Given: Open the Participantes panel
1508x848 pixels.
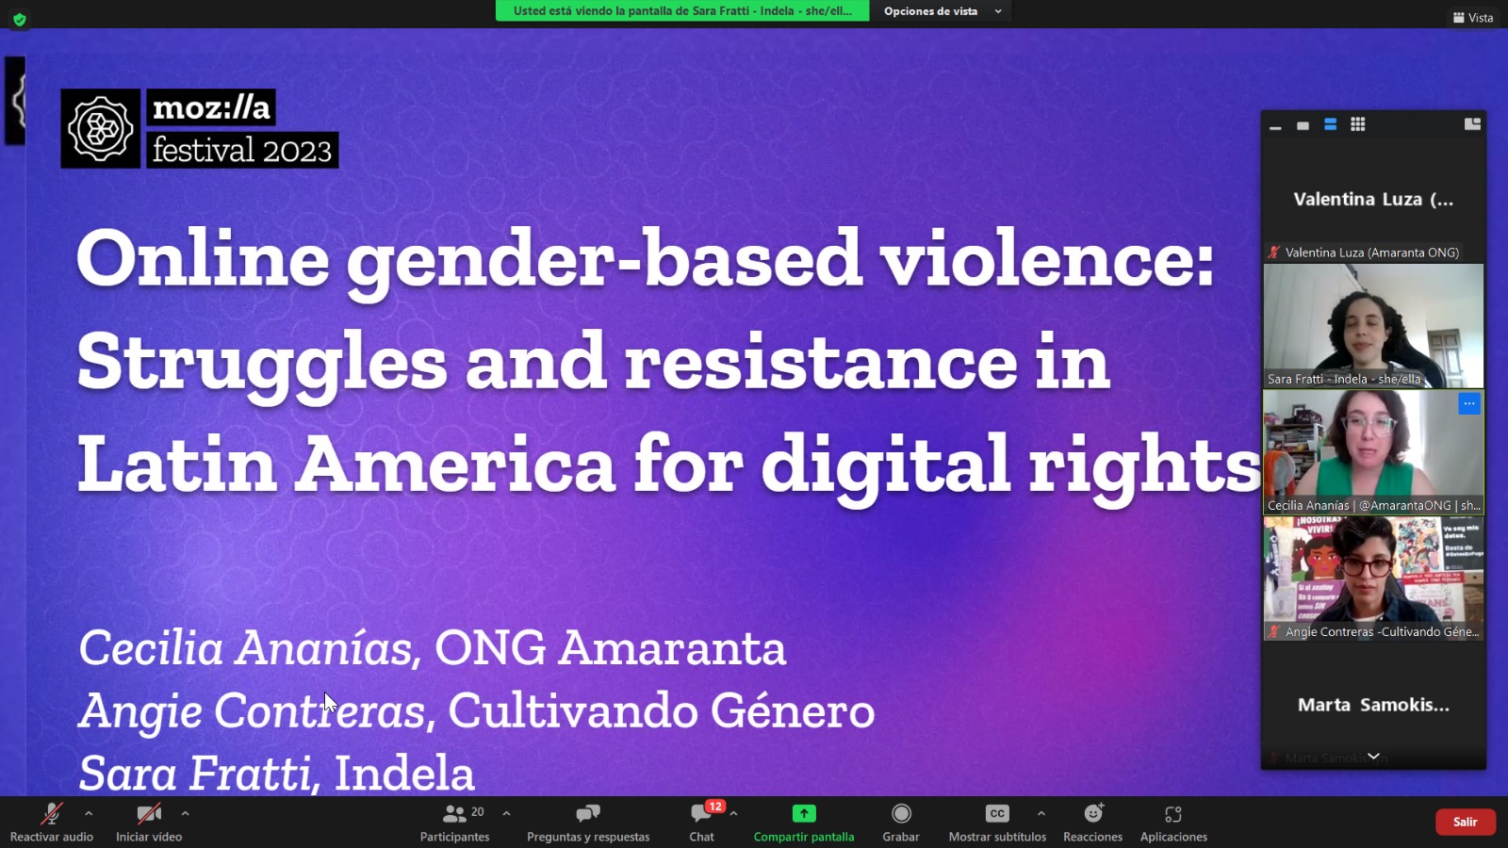Looking at the screenshot, I should (454, 820).
